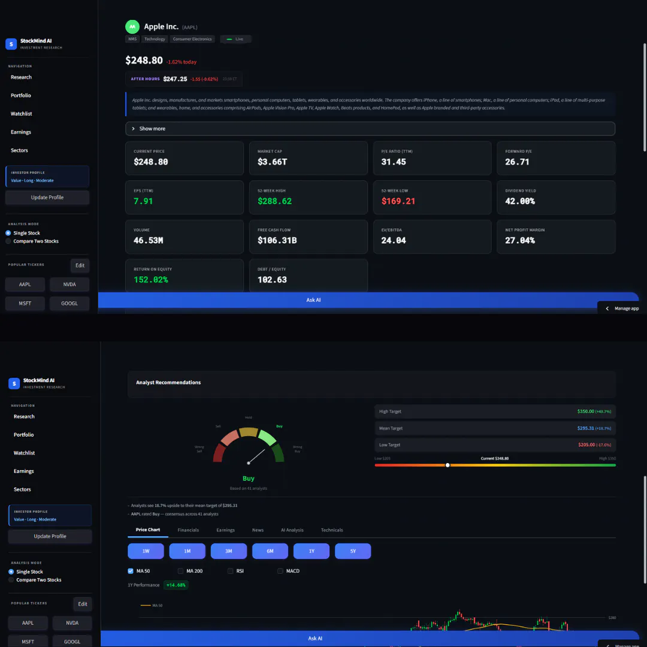Expand the Show more company description

(370, 129)
